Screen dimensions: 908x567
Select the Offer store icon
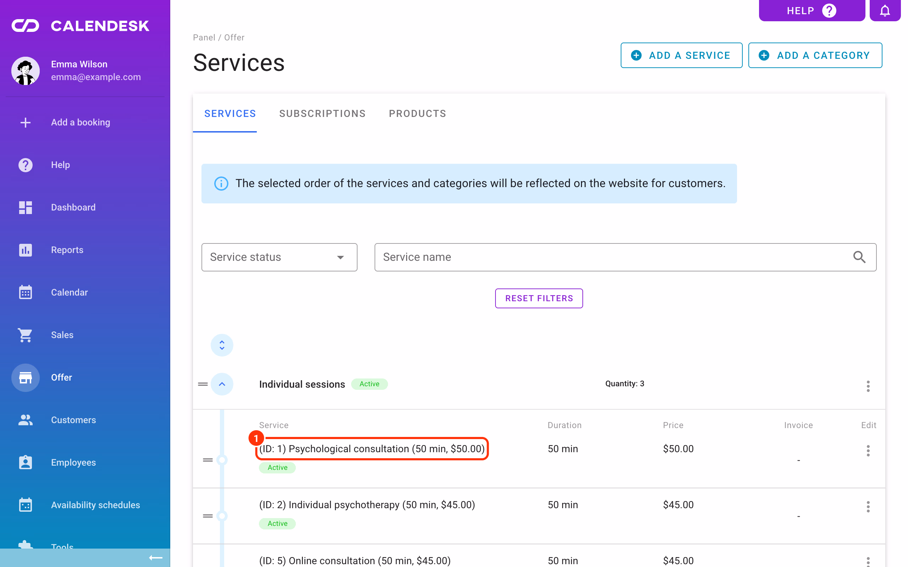(25, 377)
